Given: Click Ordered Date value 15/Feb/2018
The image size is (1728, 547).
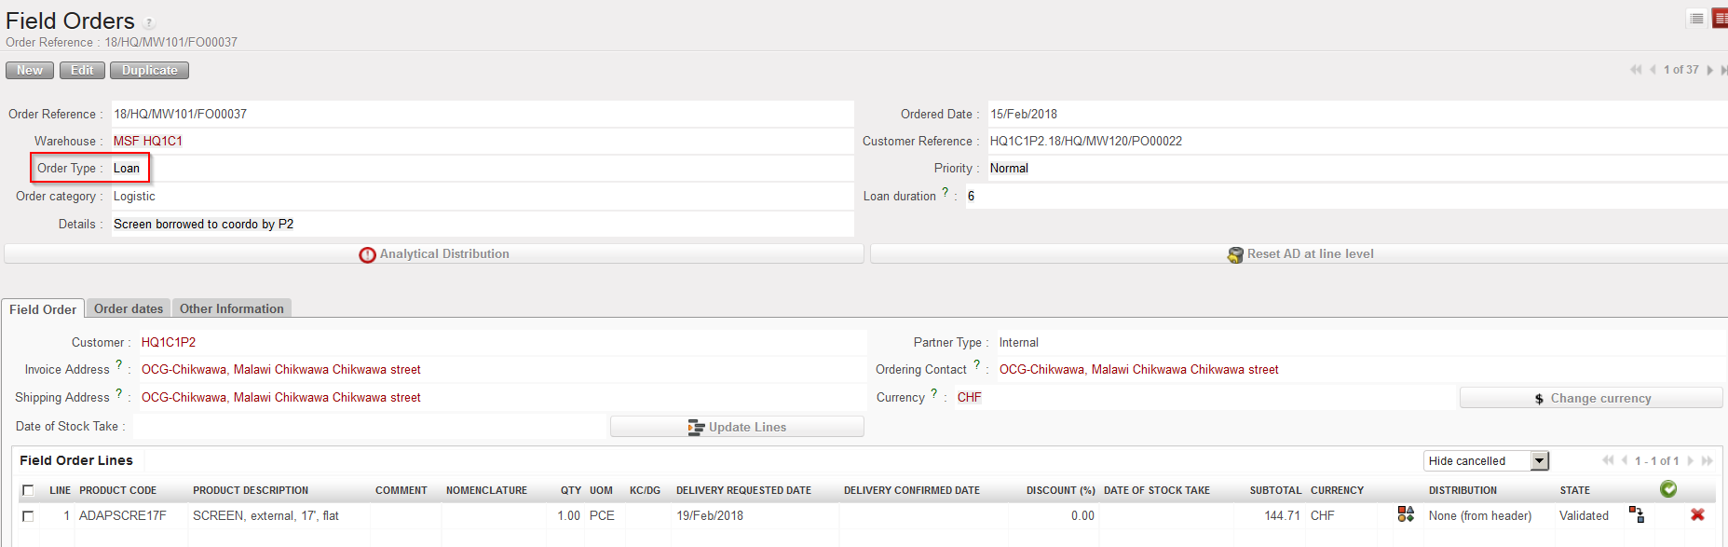Looking at the screenshot, I should click(x=1024, y=114).
